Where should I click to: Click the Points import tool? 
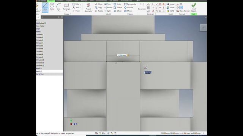pyautogui.click(x=170, y=8)
